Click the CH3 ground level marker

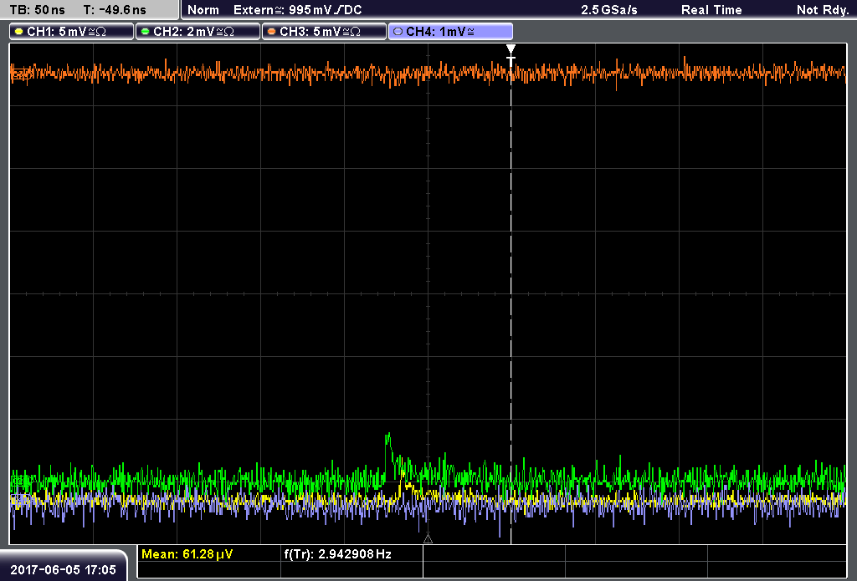pos(20,74)
